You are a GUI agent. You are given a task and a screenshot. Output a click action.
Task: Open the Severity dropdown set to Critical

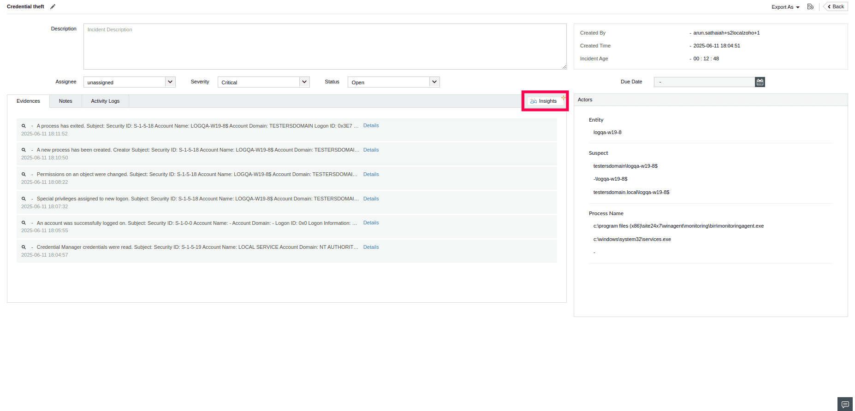[263, 82]
